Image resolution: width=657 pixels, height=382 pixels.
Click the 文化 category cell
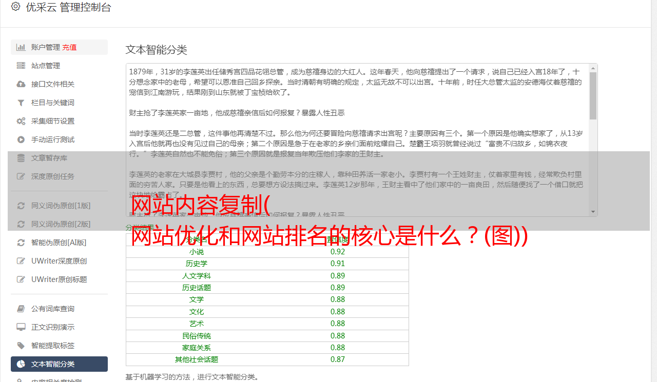pos(197,312)
